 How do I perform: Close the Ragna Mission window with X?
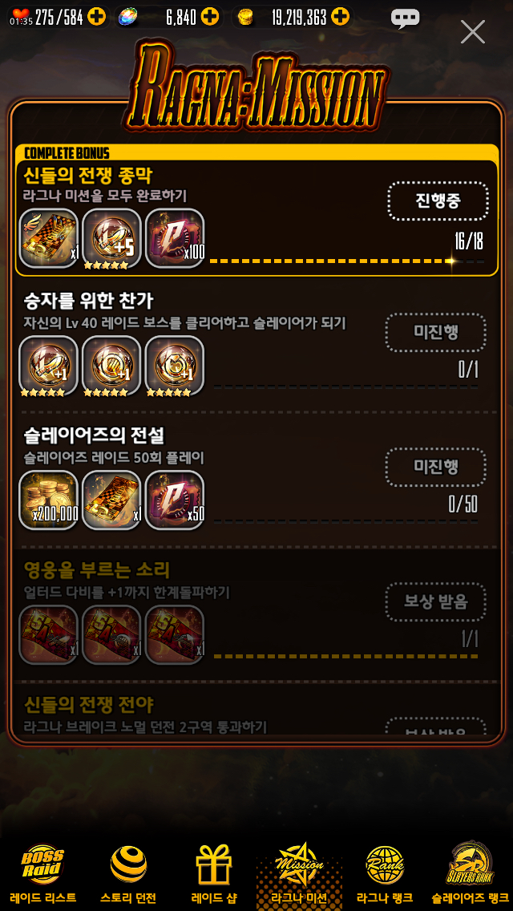click(472, 31)
